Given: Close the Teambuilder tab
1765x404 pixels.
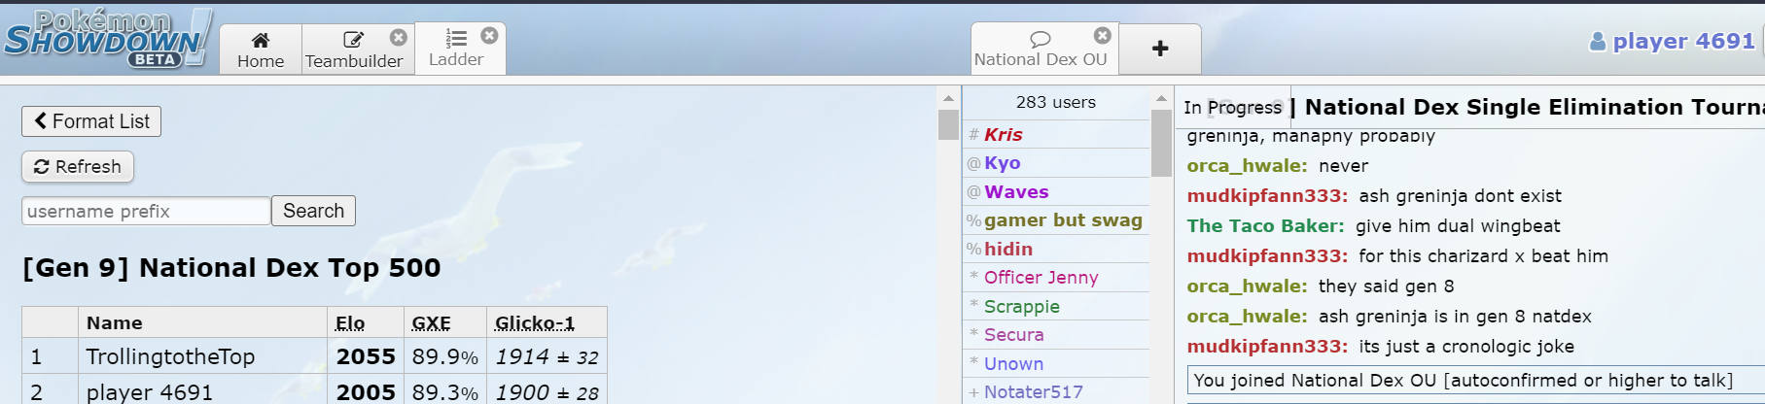Looking at the screenshot, I should [399, 37].
